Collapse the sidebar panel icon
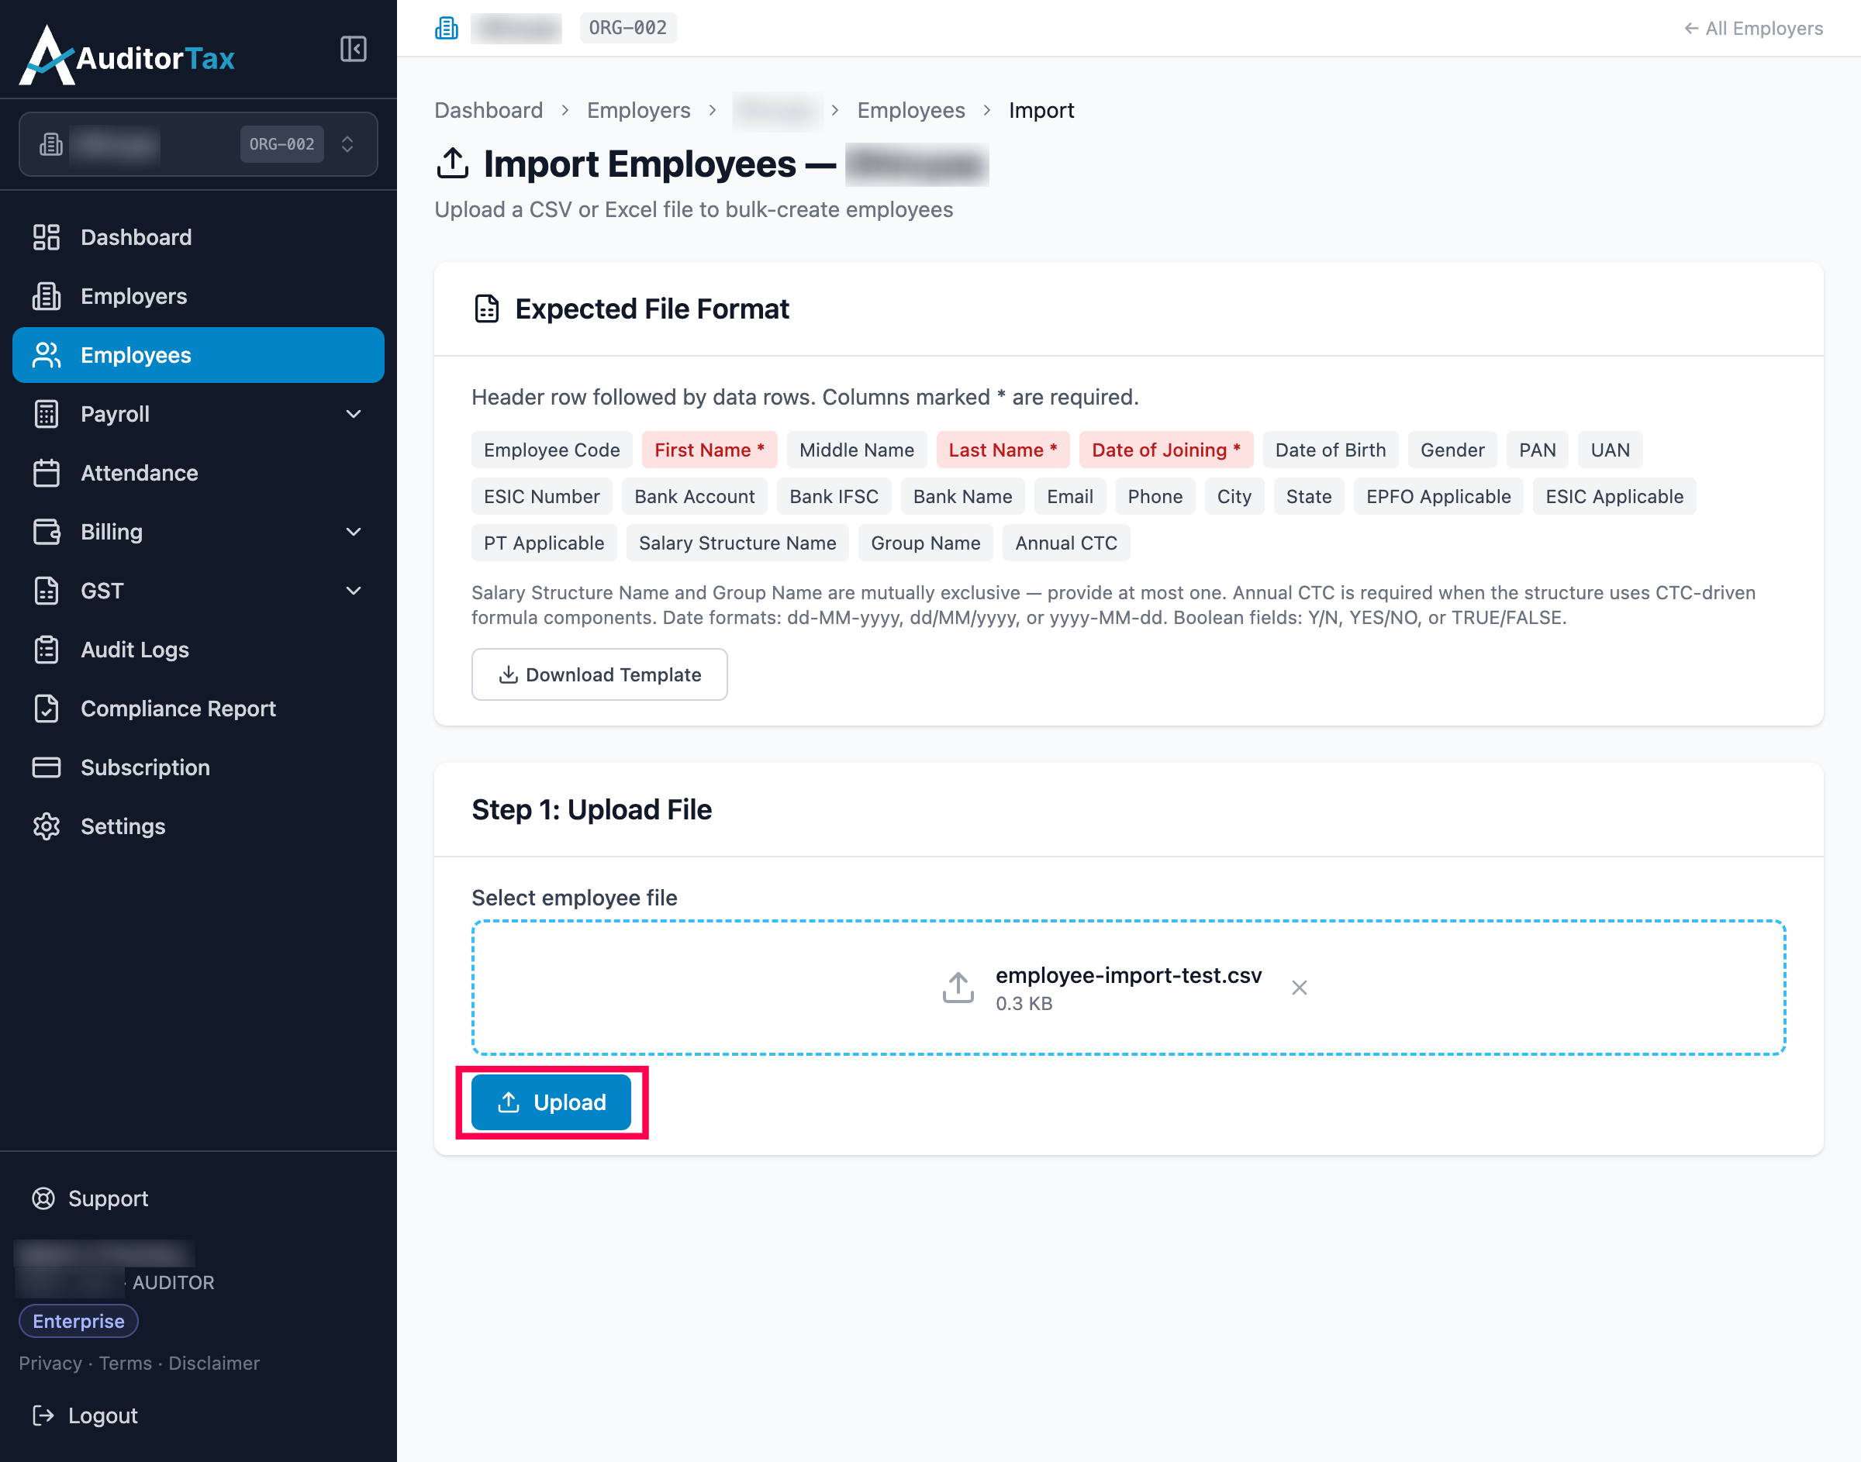The width and height of the screenshot is (1861, 1462). 354,49
